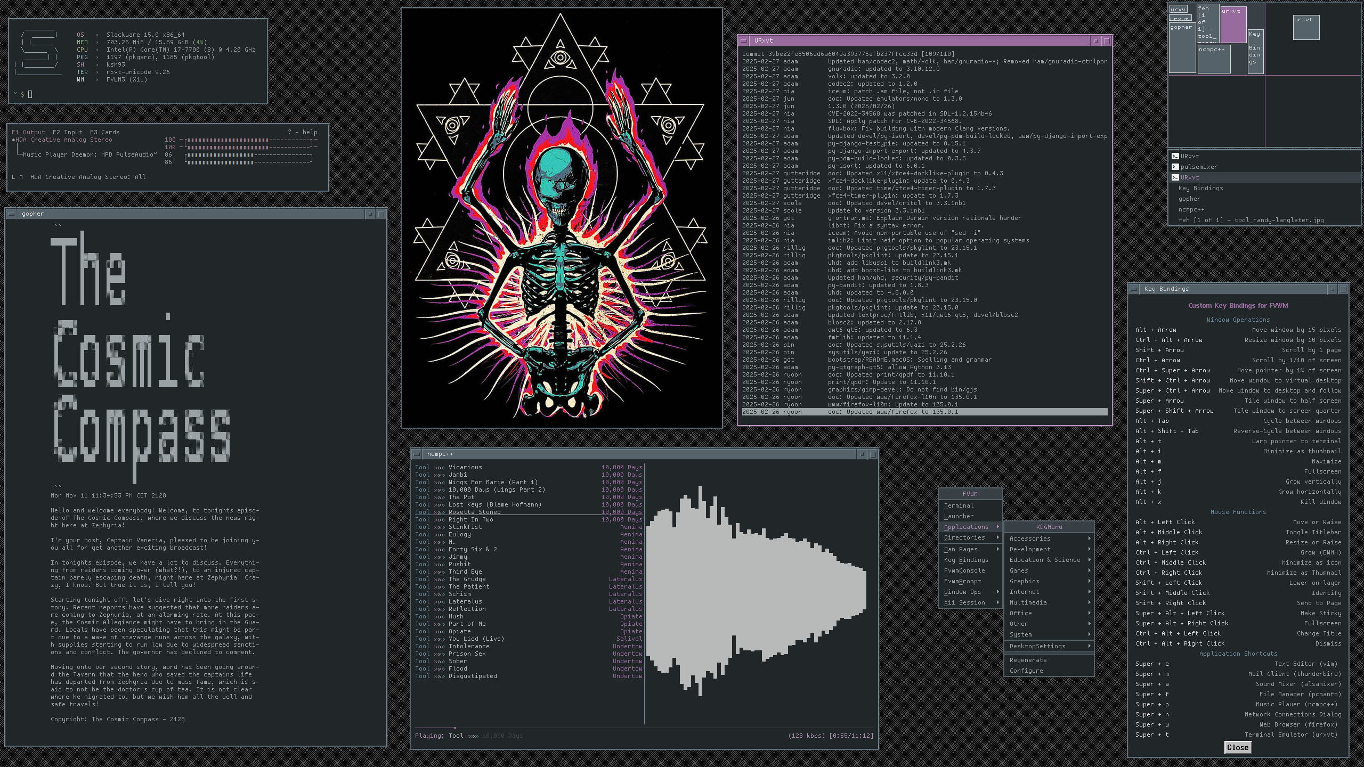Click the 'Alt + x' Kill Window binding row
Screen dimensions: 1364x767
[1238, 502]
